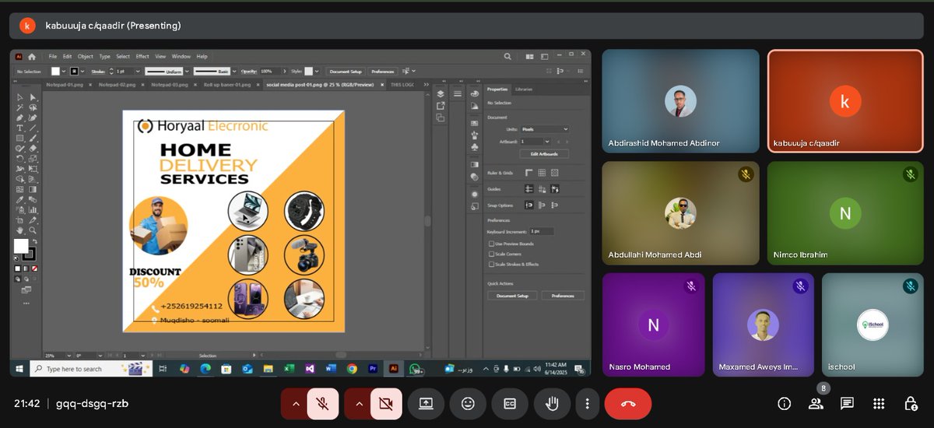Send a reaction emoji in meeting
Image resolution: width=934 pixels, height=428 pixels.
click(468, 403)
